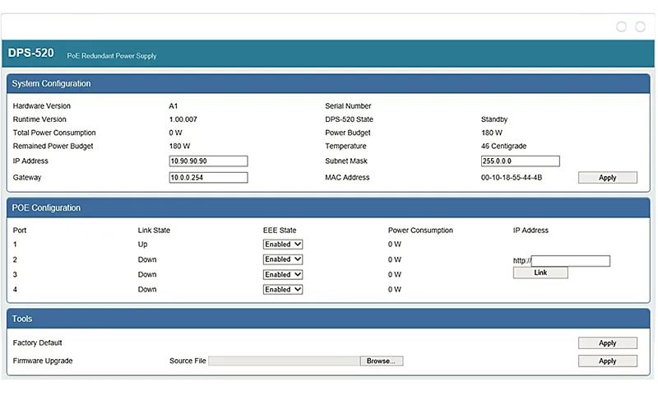The image size is (658, 401).
Task: Open the EEE State dropdown for port 3
Action: (x=282, y=275)
